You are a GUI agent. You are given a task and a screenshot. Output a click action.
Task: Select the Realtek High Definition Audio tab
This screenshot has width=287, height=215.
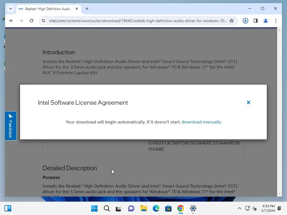tap(48, 9)
